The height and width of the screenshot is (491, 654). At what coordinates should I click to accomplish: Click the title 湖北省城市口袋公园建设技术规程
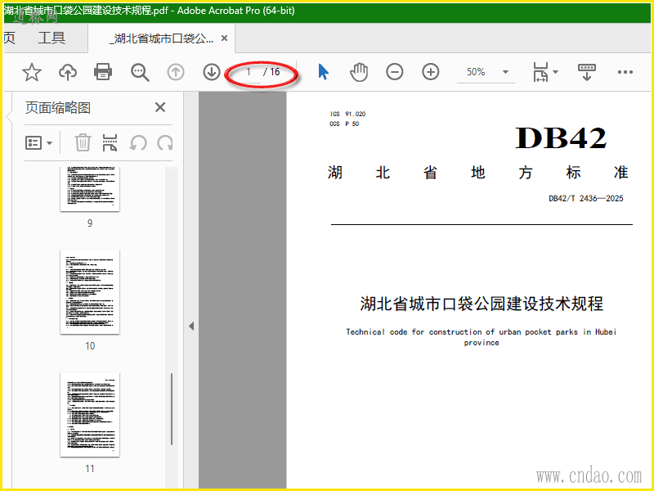pos(482,304)
